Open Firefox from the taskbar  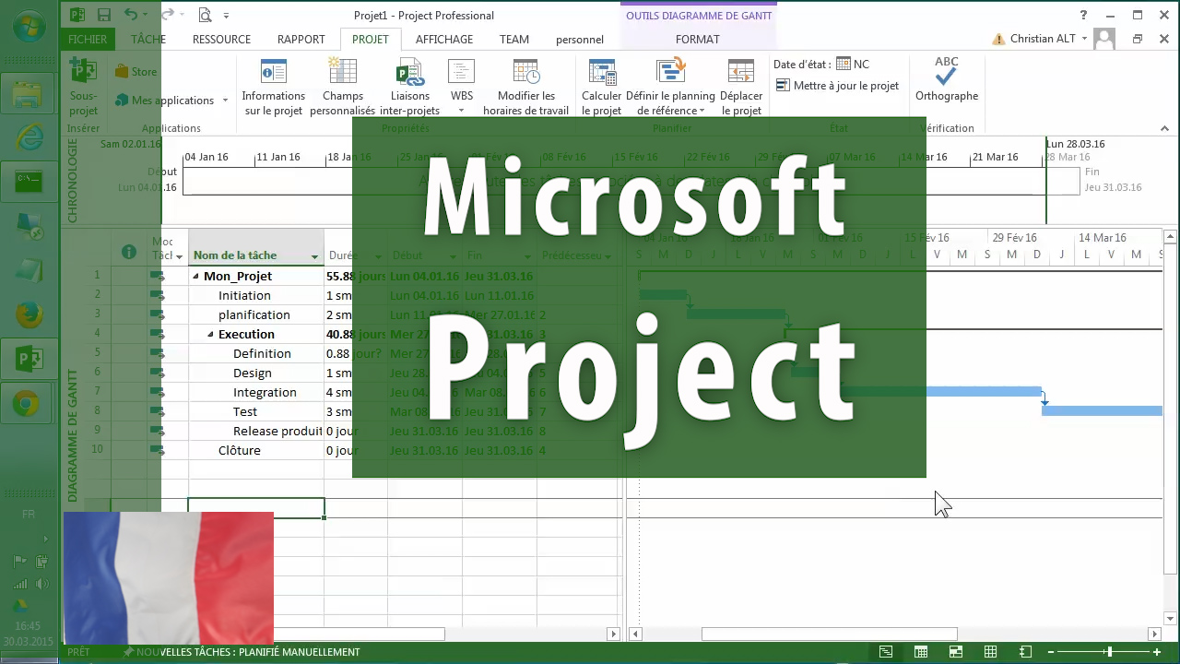tap(29, 314)
